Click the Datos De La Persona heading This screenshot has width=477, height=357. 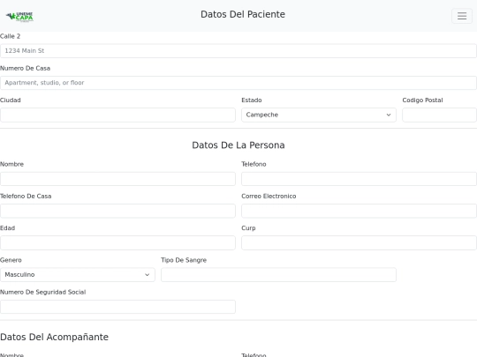[x=238, y=145]
